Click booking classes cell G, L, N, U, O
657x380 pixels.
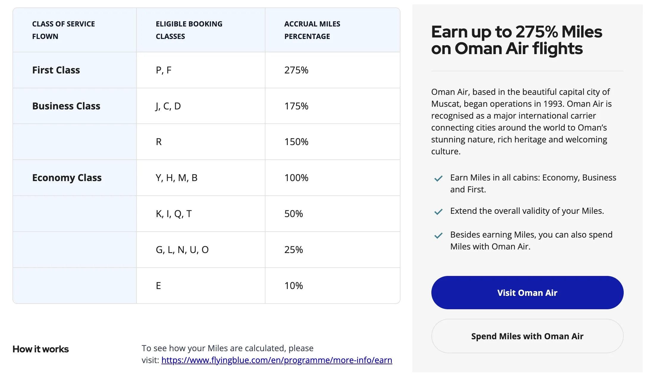pyautogui.click(x=201, y=249)
